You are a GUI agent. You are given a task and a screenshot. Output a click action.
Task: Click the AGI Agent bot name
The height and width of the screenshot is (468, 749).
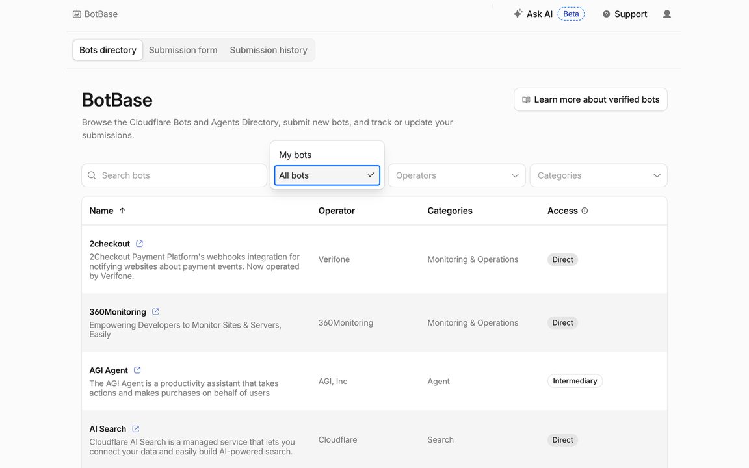click(109, 370)
